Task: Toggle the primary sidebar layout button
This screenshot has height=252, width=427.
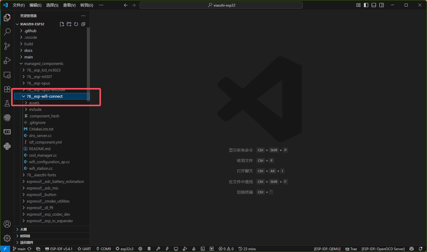Action: [366, 5]
